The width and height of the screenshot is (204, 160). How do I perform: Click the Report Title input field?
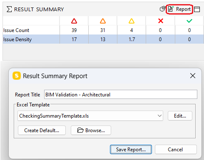pos(121,94)
